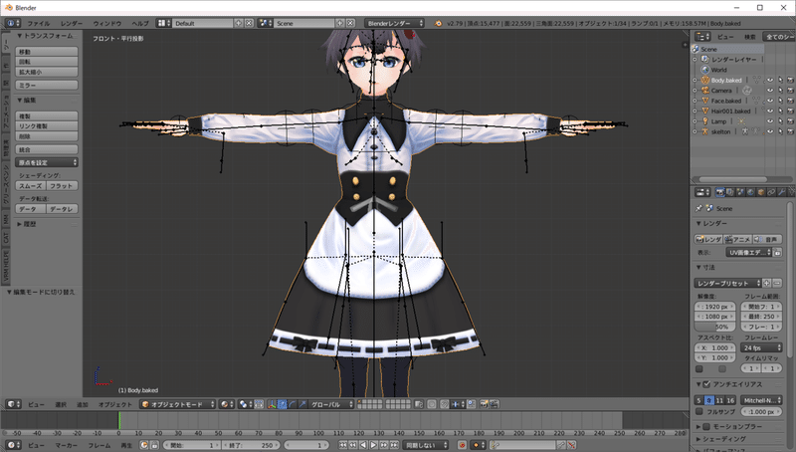
Task: Toggle visibility eye for Face.baked
Action: pos(770,101)
